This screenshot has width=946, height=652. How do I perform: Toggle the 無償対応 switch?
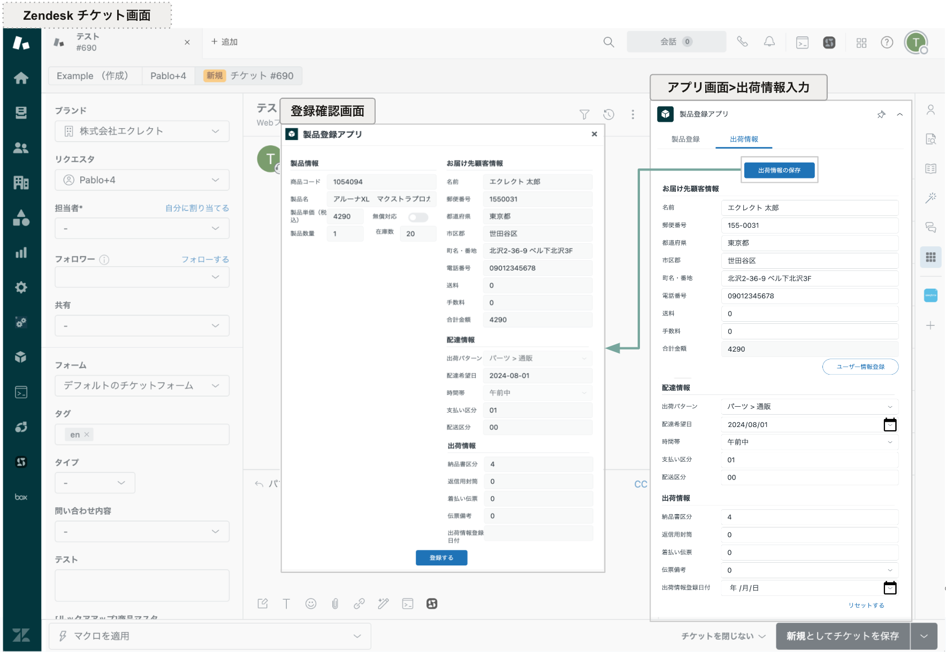(x=418, y=217)
